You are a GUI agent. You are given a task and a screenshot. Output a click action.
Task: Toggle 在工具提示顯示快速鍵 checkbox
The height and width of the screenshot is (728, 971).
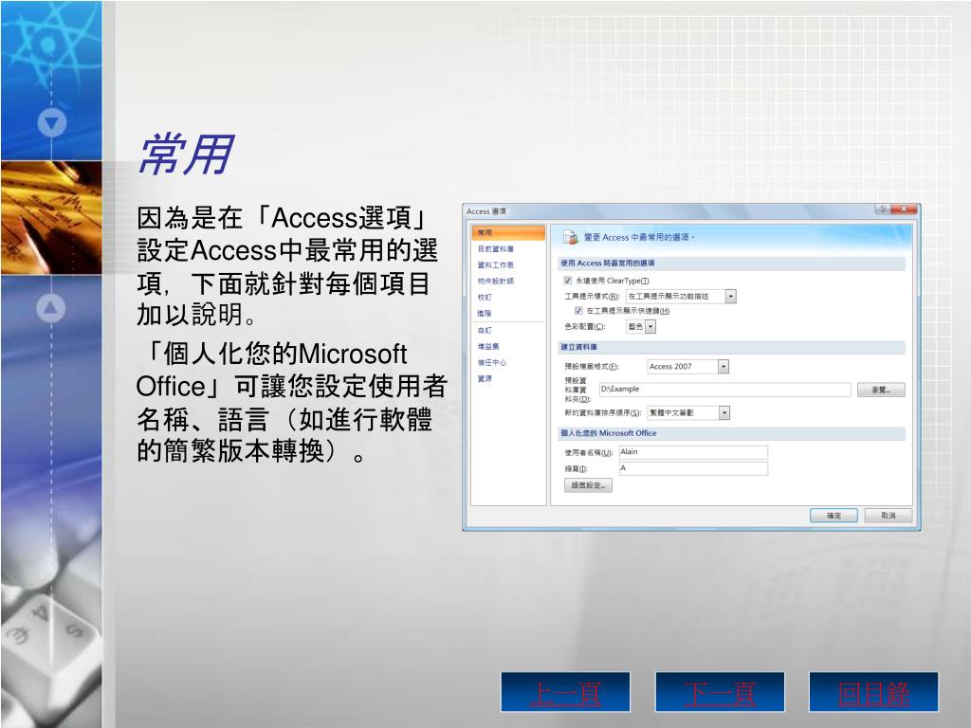578,311
